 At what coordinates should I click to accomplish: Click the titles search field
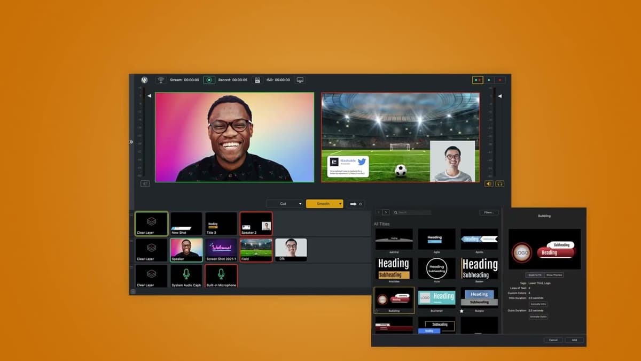[x=411, y=212]
